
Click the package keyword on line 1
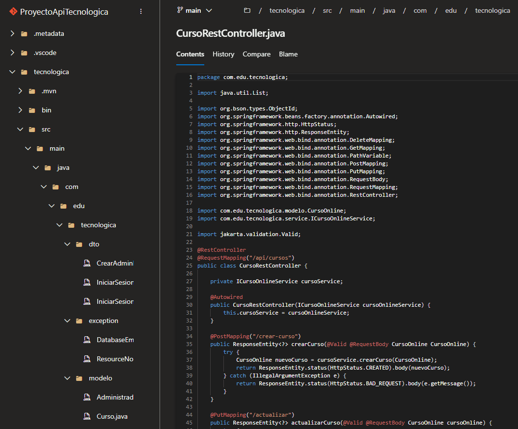coord(209,77)
